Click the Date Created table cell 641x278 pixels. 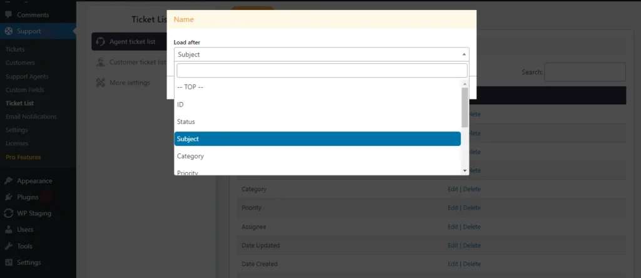tap(259, 264)
